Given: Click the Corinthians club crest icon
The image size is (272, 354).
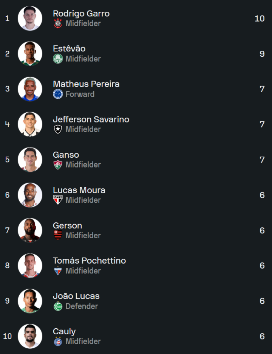Looking at the screenshot, I should [x=58, y=23].
